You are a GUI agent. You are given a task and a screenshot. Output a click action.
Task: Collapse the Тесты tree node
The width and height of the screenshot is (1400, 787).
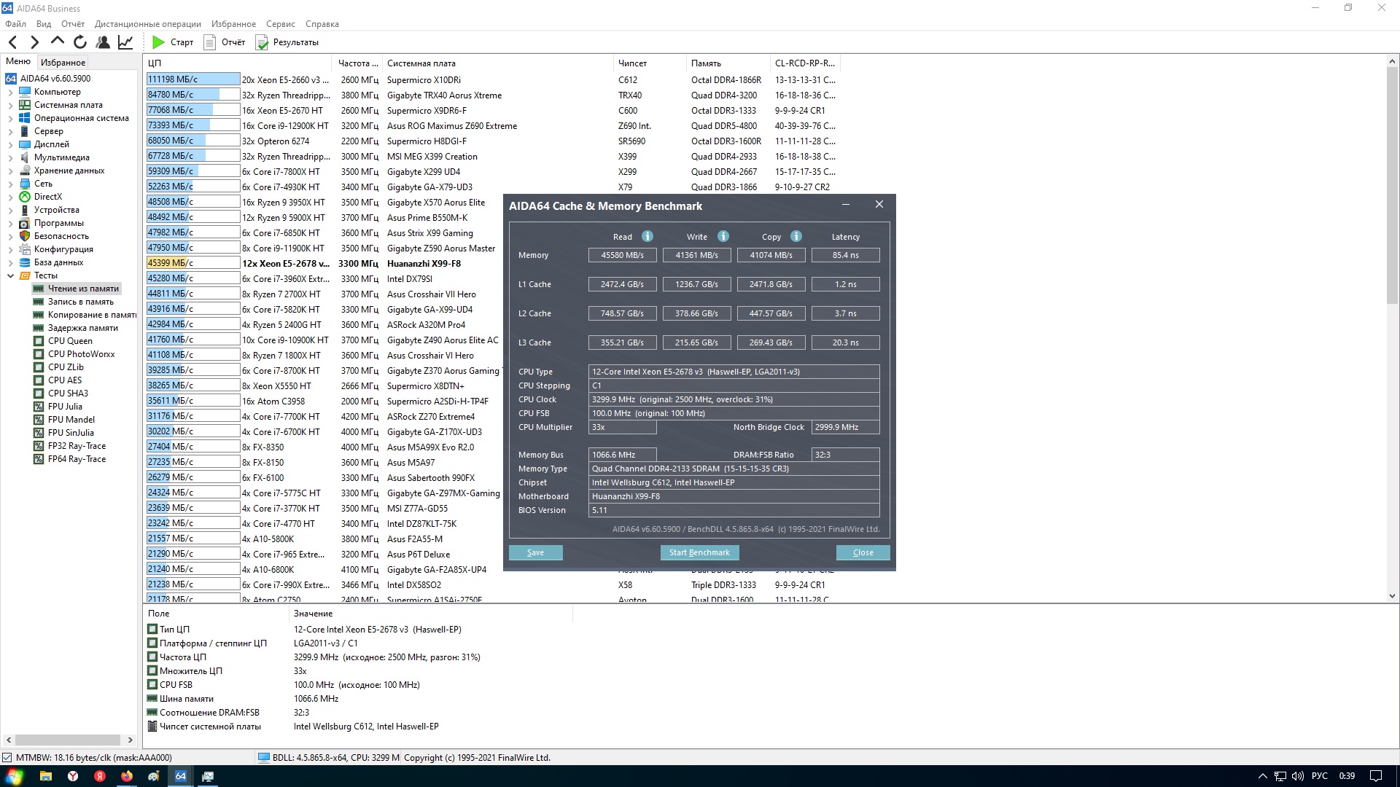[x=10, y=275]
